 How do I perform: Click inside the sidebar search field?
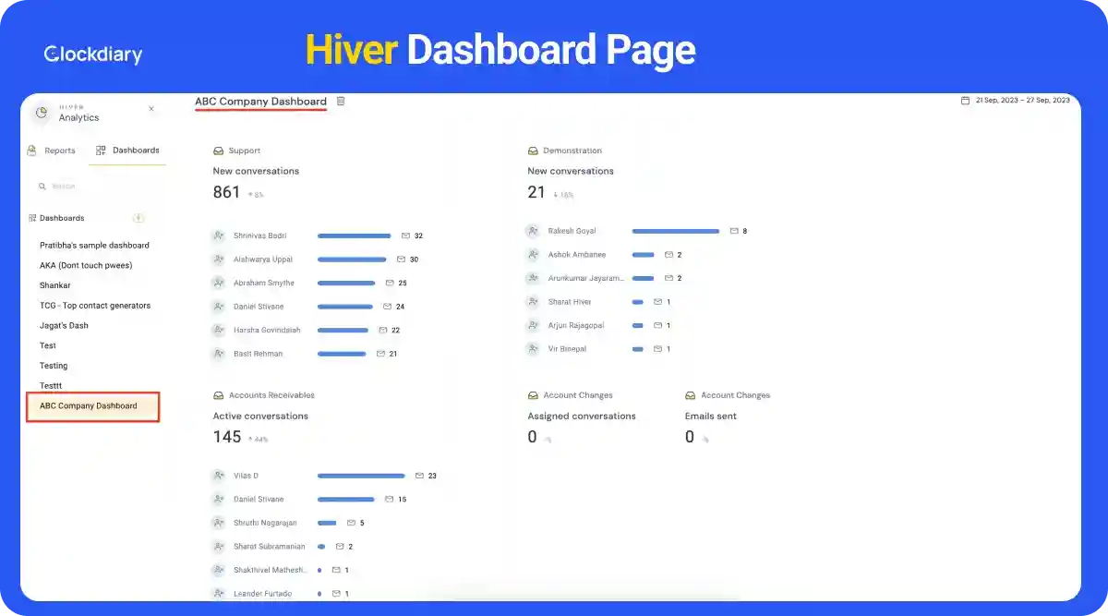tap(97, 187)
